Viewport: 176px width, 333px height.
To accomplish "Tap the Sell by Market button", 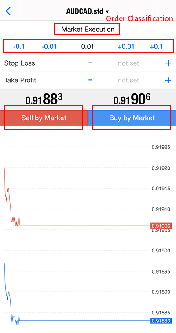I will (44, 118).
